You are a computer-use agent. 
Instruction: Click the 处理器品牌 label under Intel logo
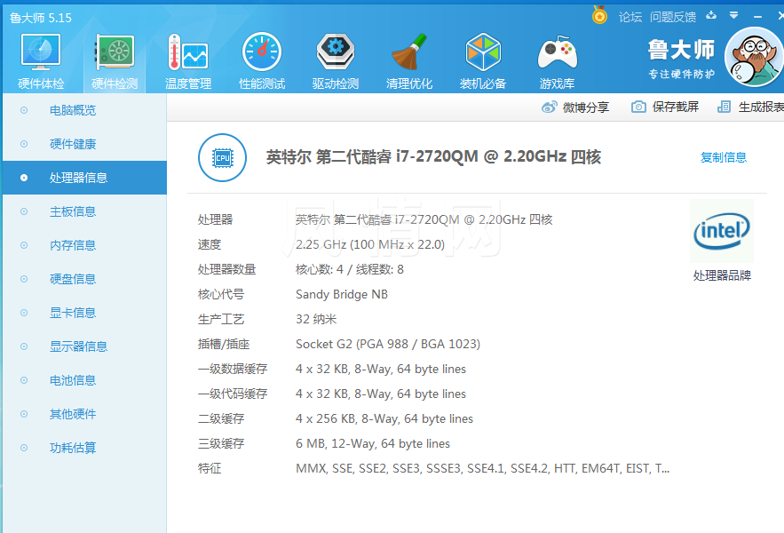pyautogui.click(x=722, y=275)
